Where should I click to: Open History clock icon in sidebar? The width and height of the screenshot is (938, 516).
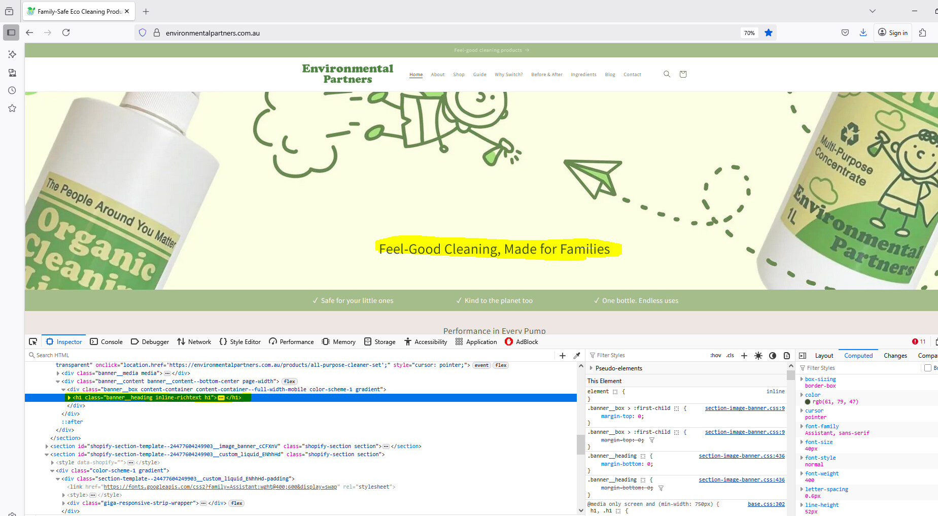click(x=12, y=90)
